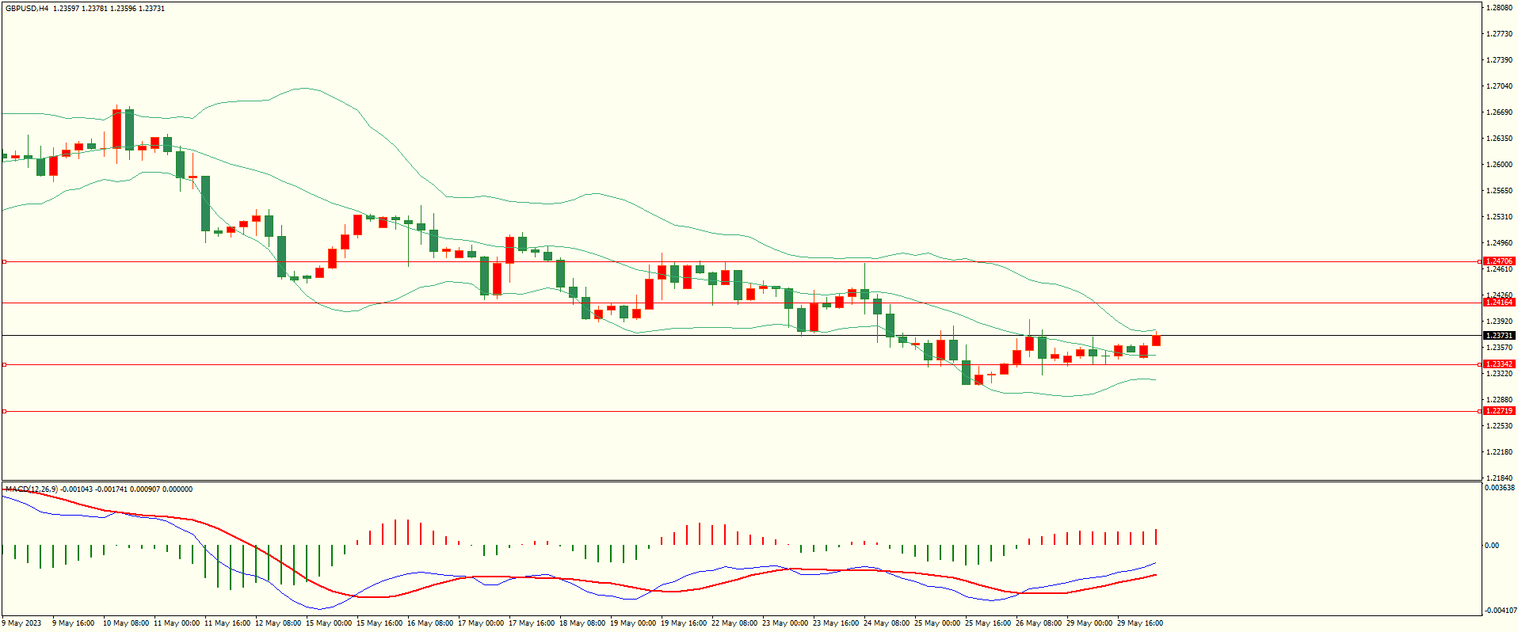Click the 1.22880 price axis value
This screenshot has height=632, width=1518.
[x=1500, y=400]
